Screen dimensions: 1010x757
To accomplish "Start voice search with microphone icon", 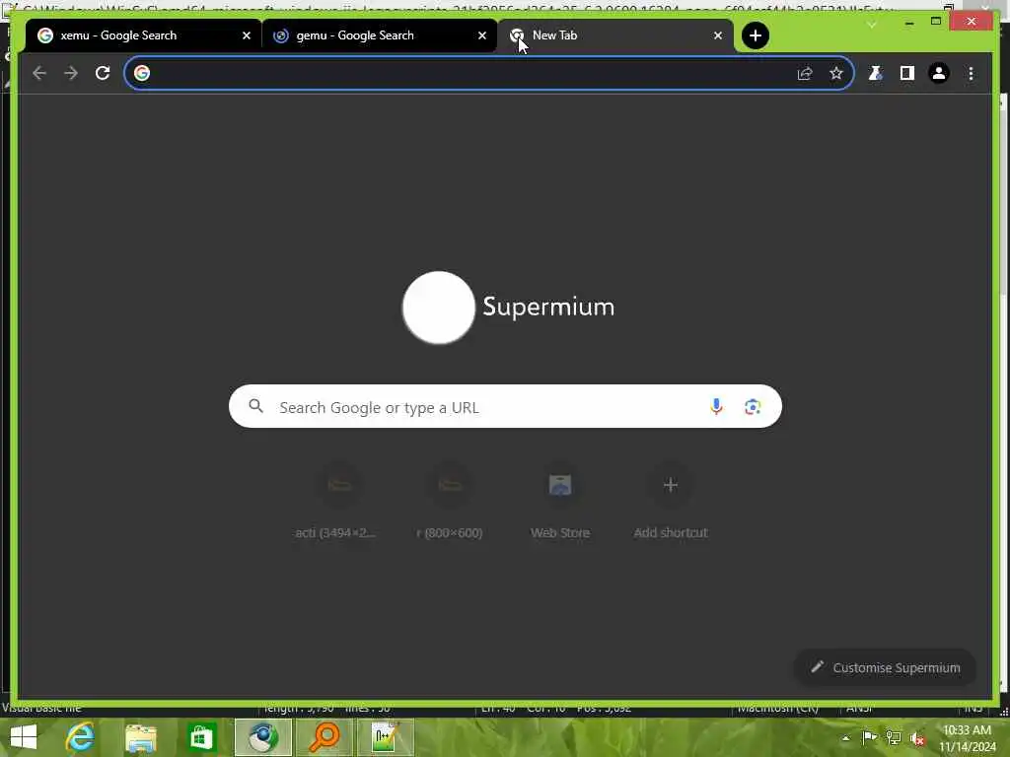I will click(x=716, y=406).
